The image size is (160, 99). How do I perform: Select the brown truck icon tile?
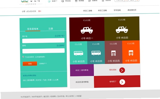click(x=113, y=52)
